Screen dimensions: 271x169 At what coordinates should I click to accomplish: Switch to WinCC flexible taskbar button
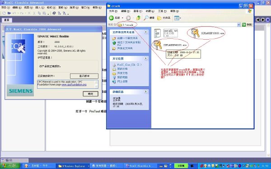pos(140,166)
